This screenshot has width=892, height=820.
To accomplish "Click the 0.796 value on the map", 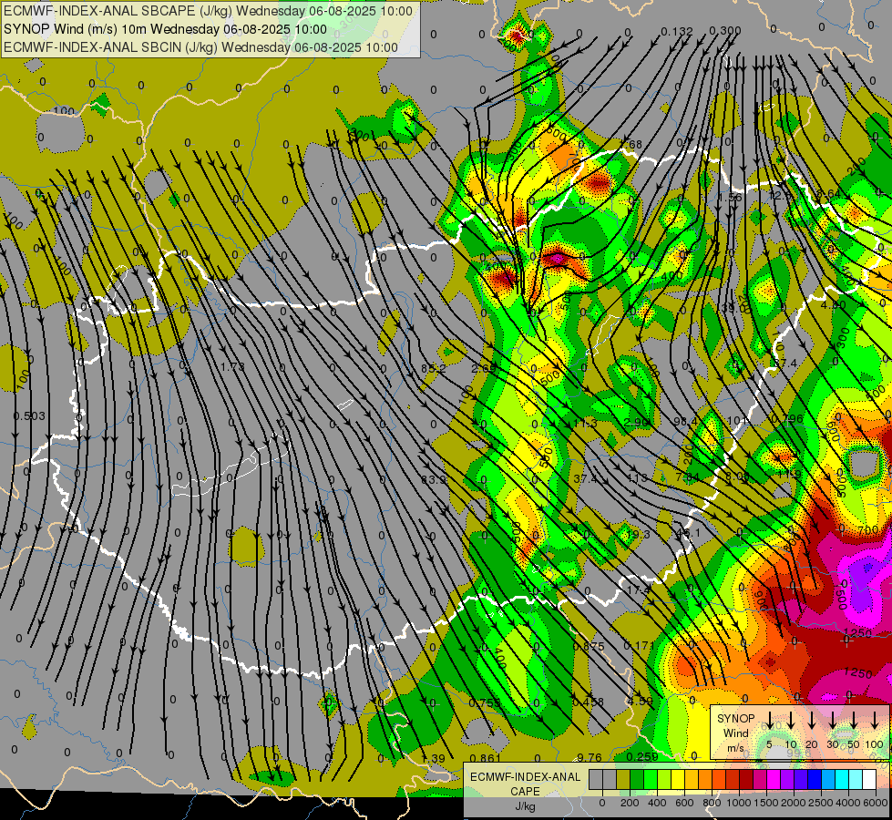I will pos(787,419).
